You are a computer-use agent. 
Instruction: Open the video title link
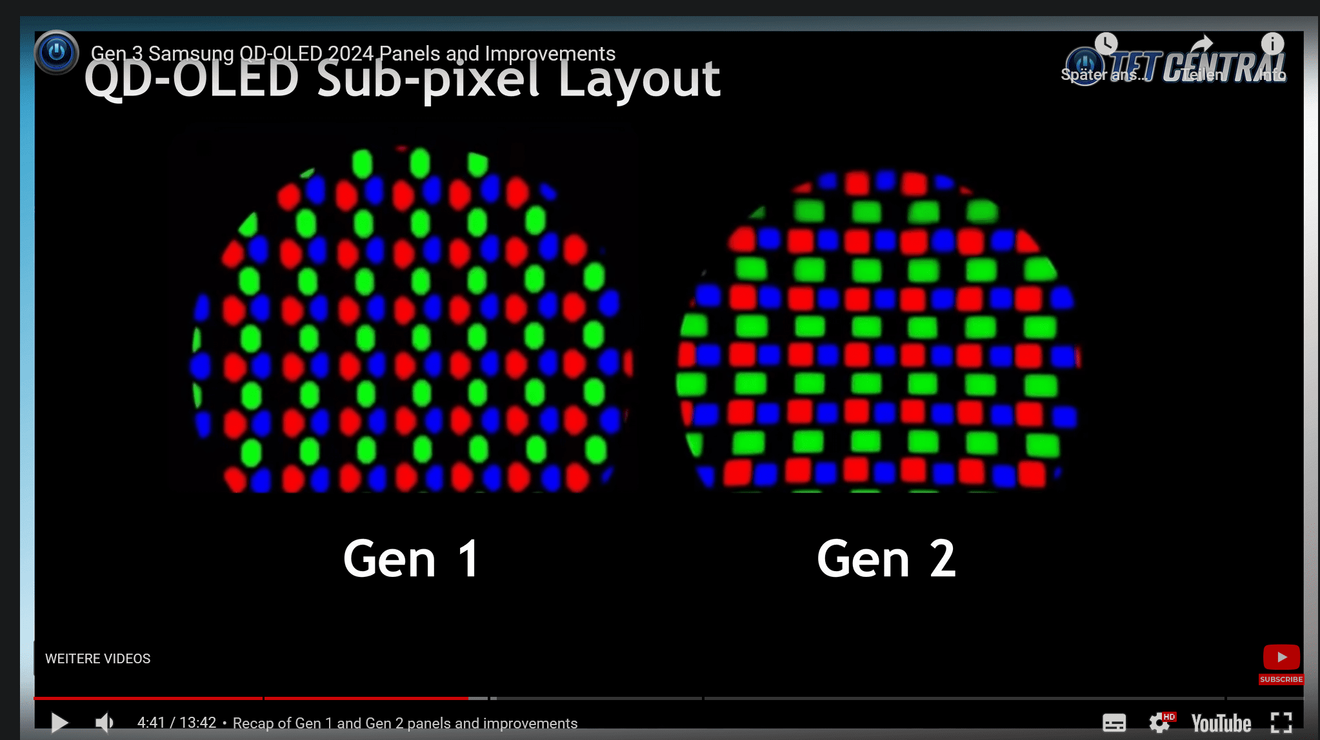point(353,54)
